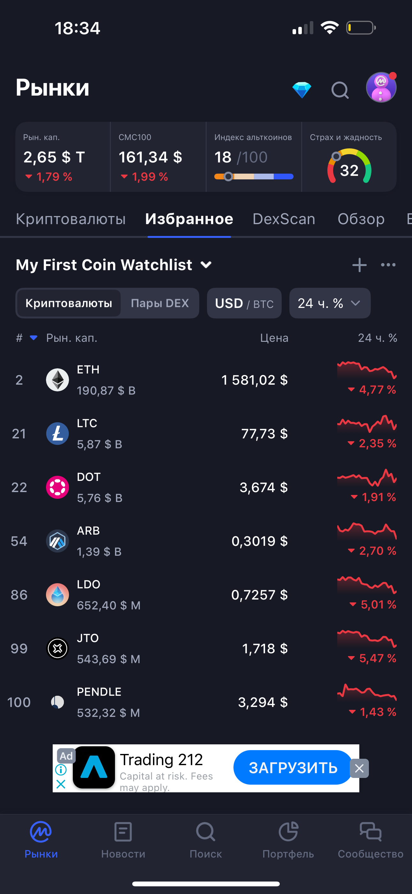Sort by Рын. кап. column arrow
This screenshot has height=894, width=412.
tap(34, 338)
